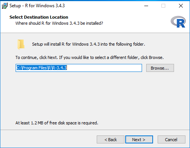Click the 'Where should R be installed?' subtitle
Image resolution: width=190 pixels, height=148 pixels.
(x=59, y=23)
